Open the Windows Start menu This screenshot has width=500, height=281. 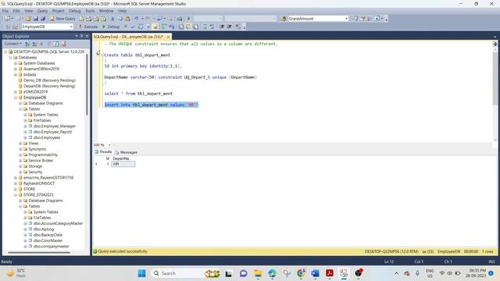coord(142,273)
